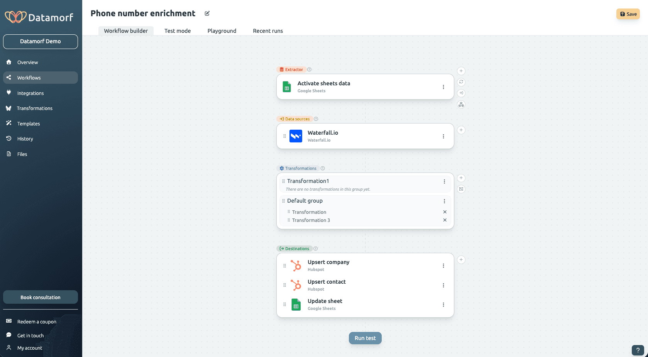Image resolution: width=648 pixels, height=357 pixels.
Task: Open the Recent runs tab
Action: [x=268, y=31]
